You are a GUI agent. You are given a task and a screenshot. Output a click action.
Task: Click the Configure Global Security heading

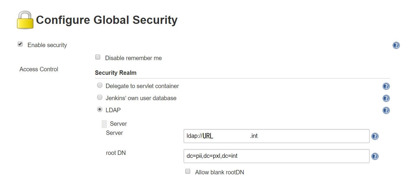click(x=107, y=20)
